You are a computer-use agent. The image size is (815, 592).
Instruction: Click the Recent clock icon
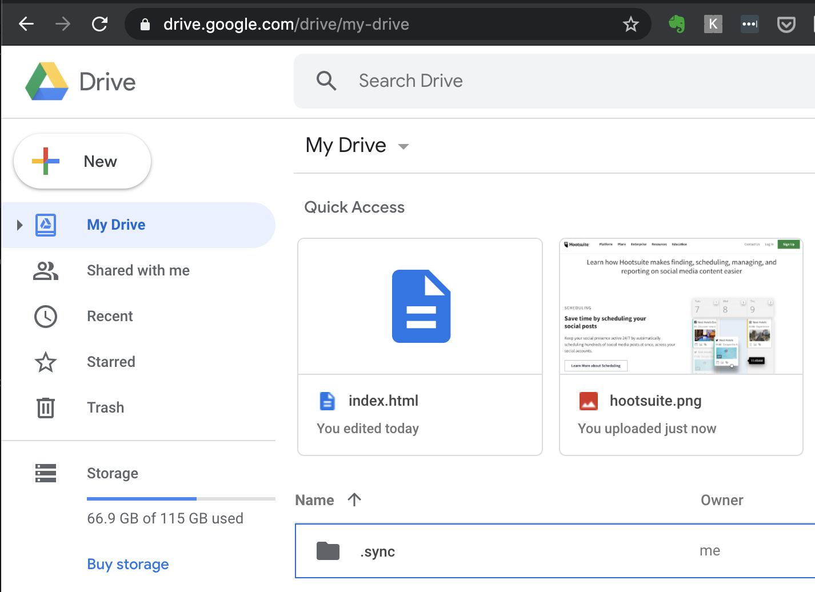46,316
